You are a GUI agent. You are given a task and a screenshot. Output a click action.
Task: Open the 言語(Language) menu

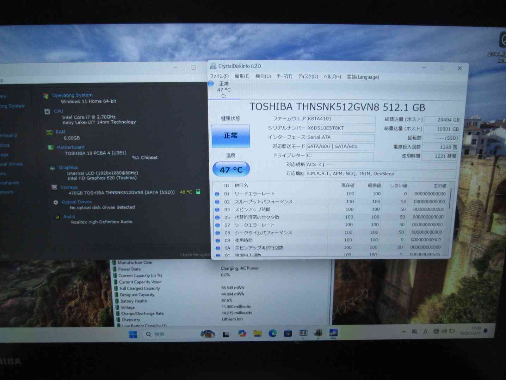(x=363, y=77)
